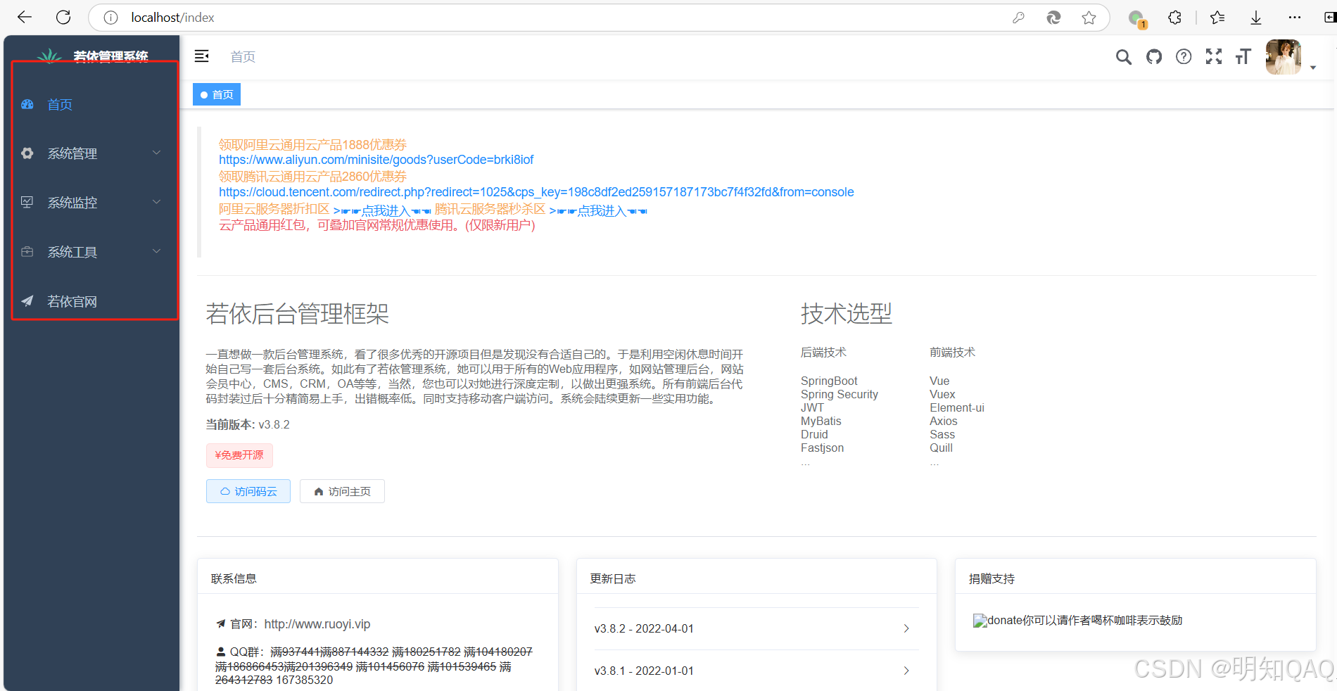The width and height of the screenshot is (1337, 691).
Task: Click the 访问码云 button
Action: point(248,491)
